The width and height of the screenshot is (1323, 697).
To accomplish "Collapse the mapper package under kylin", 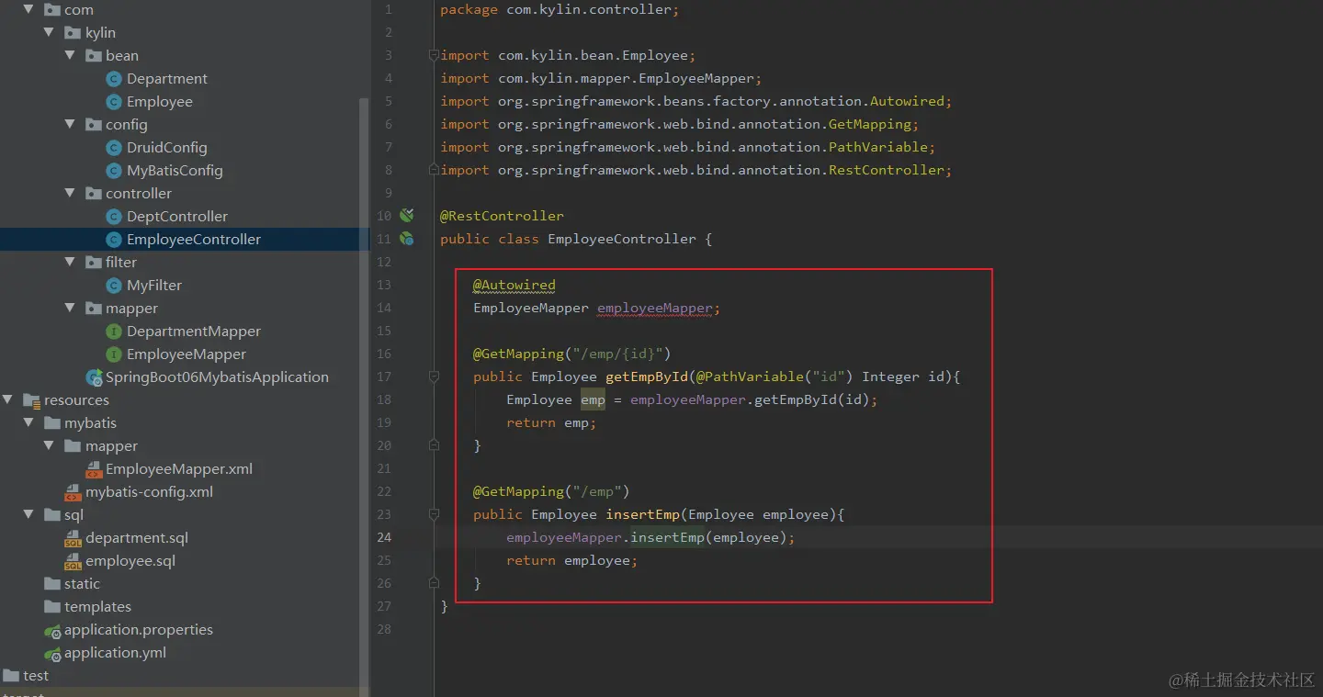I will 70,308.
